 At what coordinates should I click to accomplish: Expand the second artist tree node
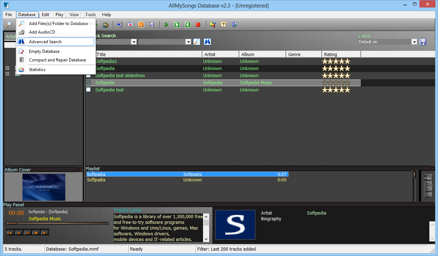tap(8, 74)
